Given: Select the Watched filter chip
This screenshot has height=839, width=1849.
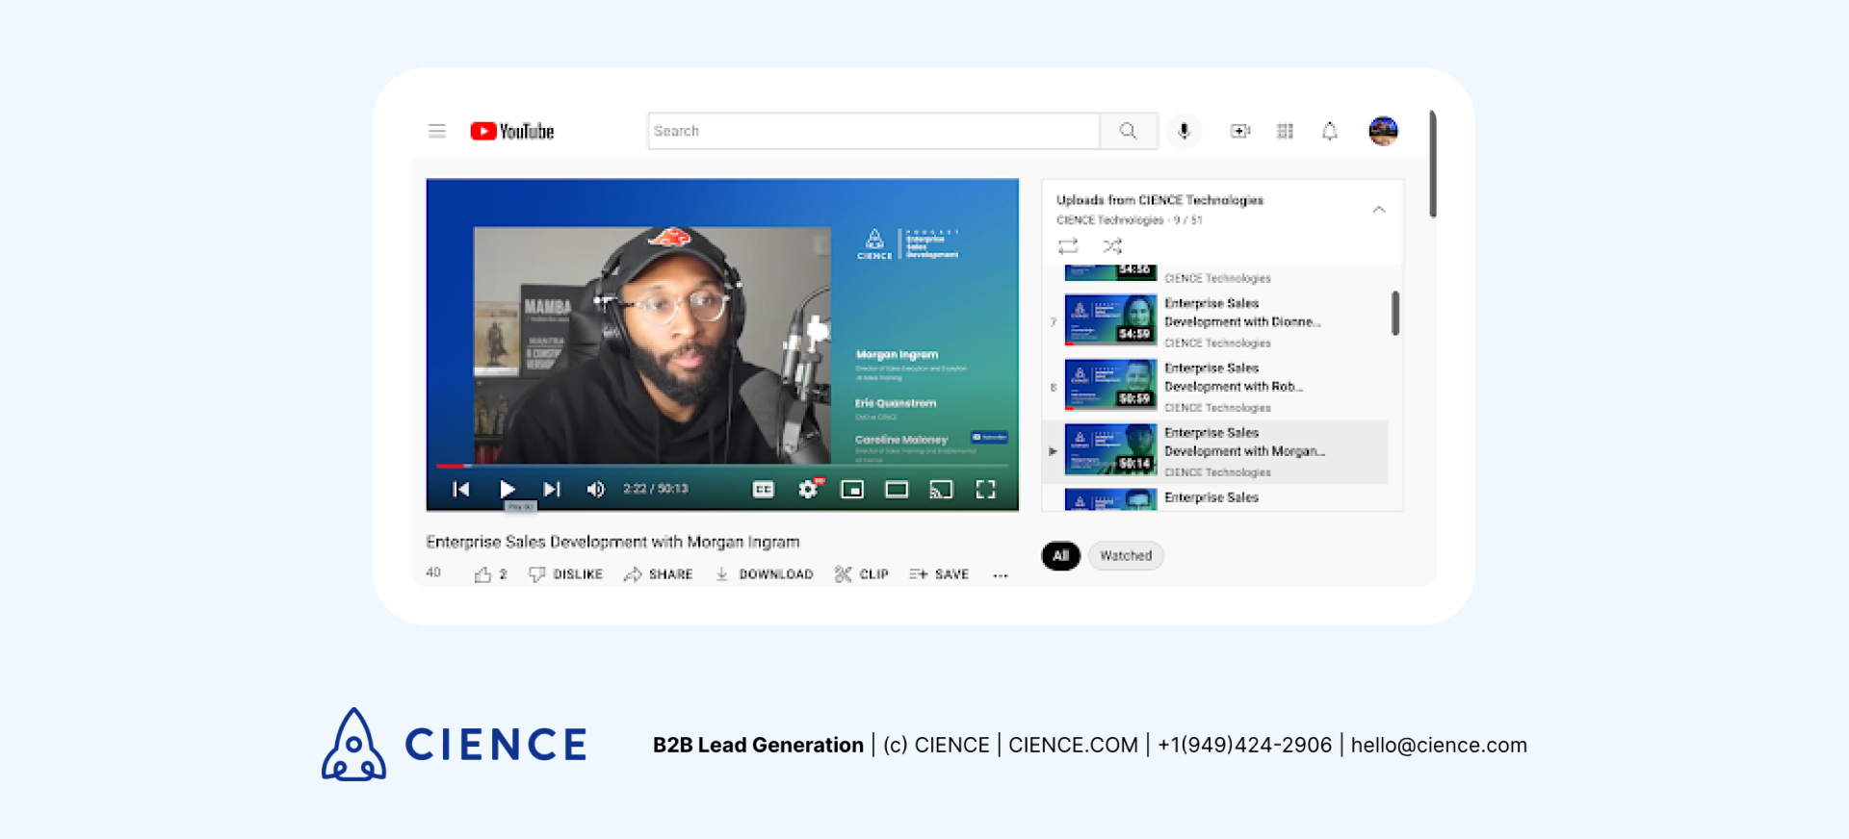Looking at the screenshot, I should [1126, 556].
